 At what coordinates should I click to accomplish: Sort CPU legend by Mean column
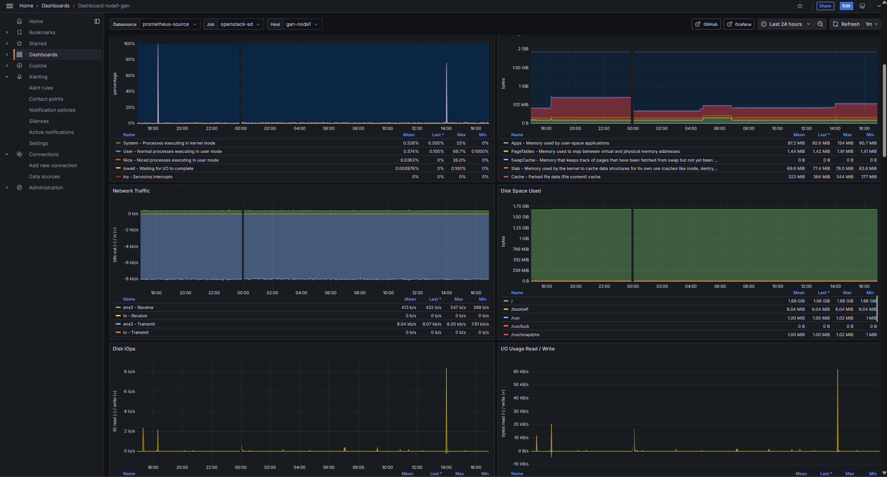pos(408,135)
